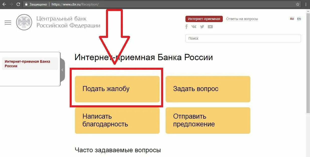Click the Задать вопрос button
310x157 pixels.
(208, 89)
